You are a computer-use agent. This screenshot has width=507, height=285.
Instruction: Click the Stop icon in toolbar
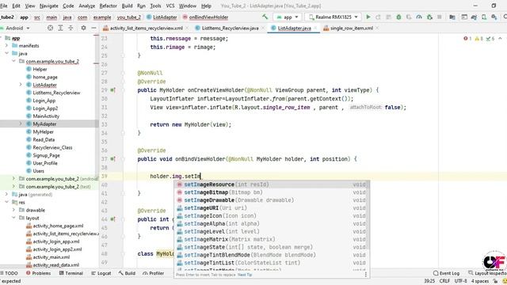440,17
